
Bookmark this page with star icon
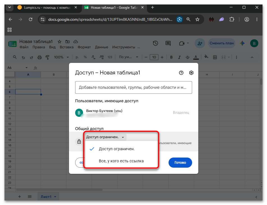click(x=197, y=19)
